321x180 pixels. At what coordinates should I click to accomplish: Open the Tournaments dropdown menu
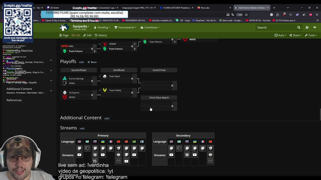(x=125, y=27)
